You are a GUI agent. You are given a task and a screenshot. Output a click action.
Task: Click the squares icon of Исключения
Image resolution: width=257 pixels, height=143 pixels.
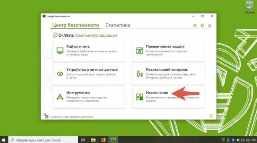(x=140, y=97)
